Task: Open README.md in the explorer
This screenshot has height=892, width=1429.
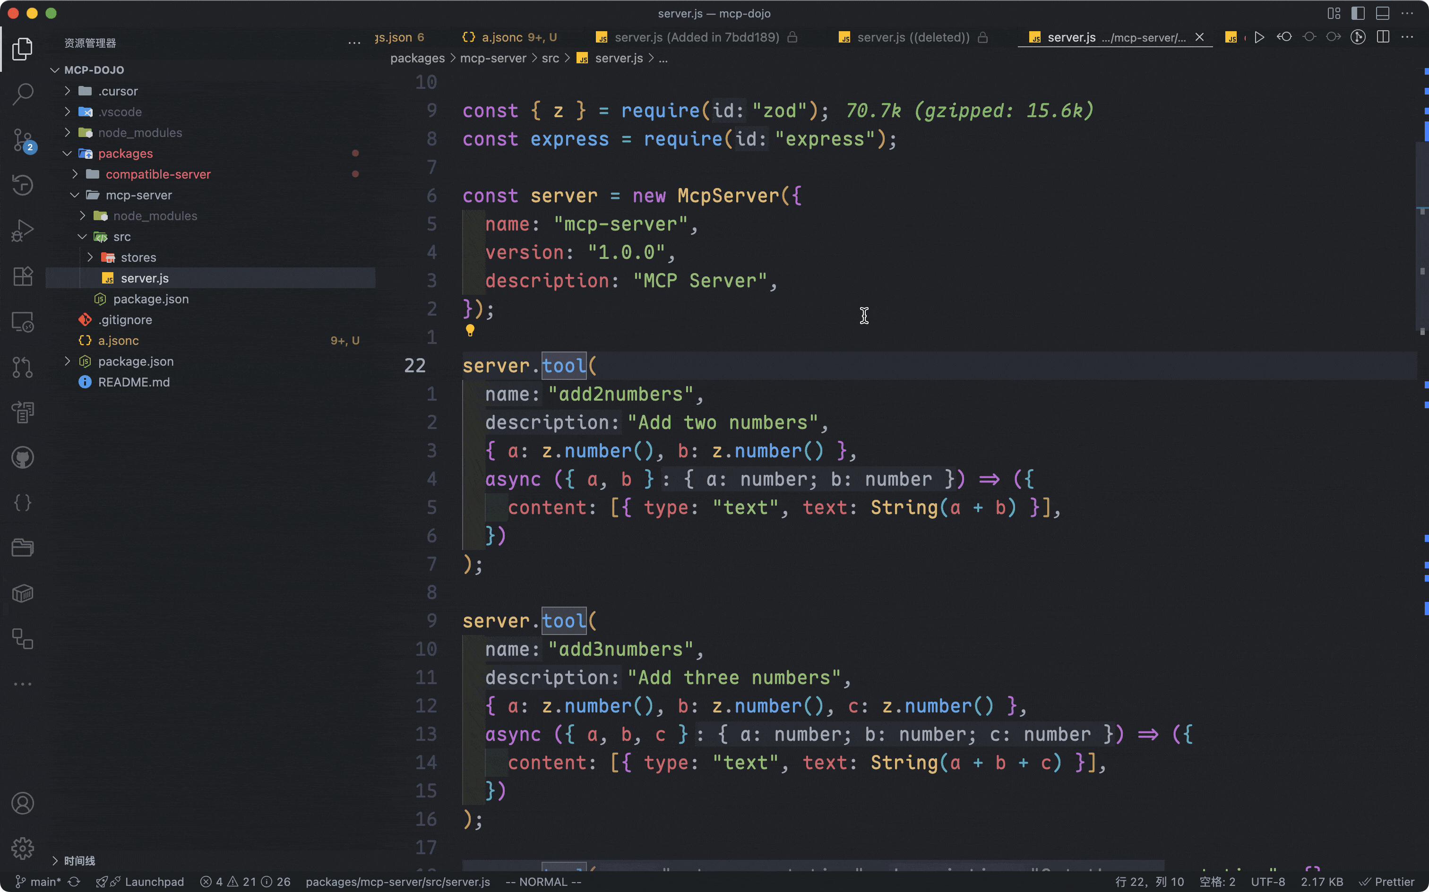Action: tap(134, 382)
